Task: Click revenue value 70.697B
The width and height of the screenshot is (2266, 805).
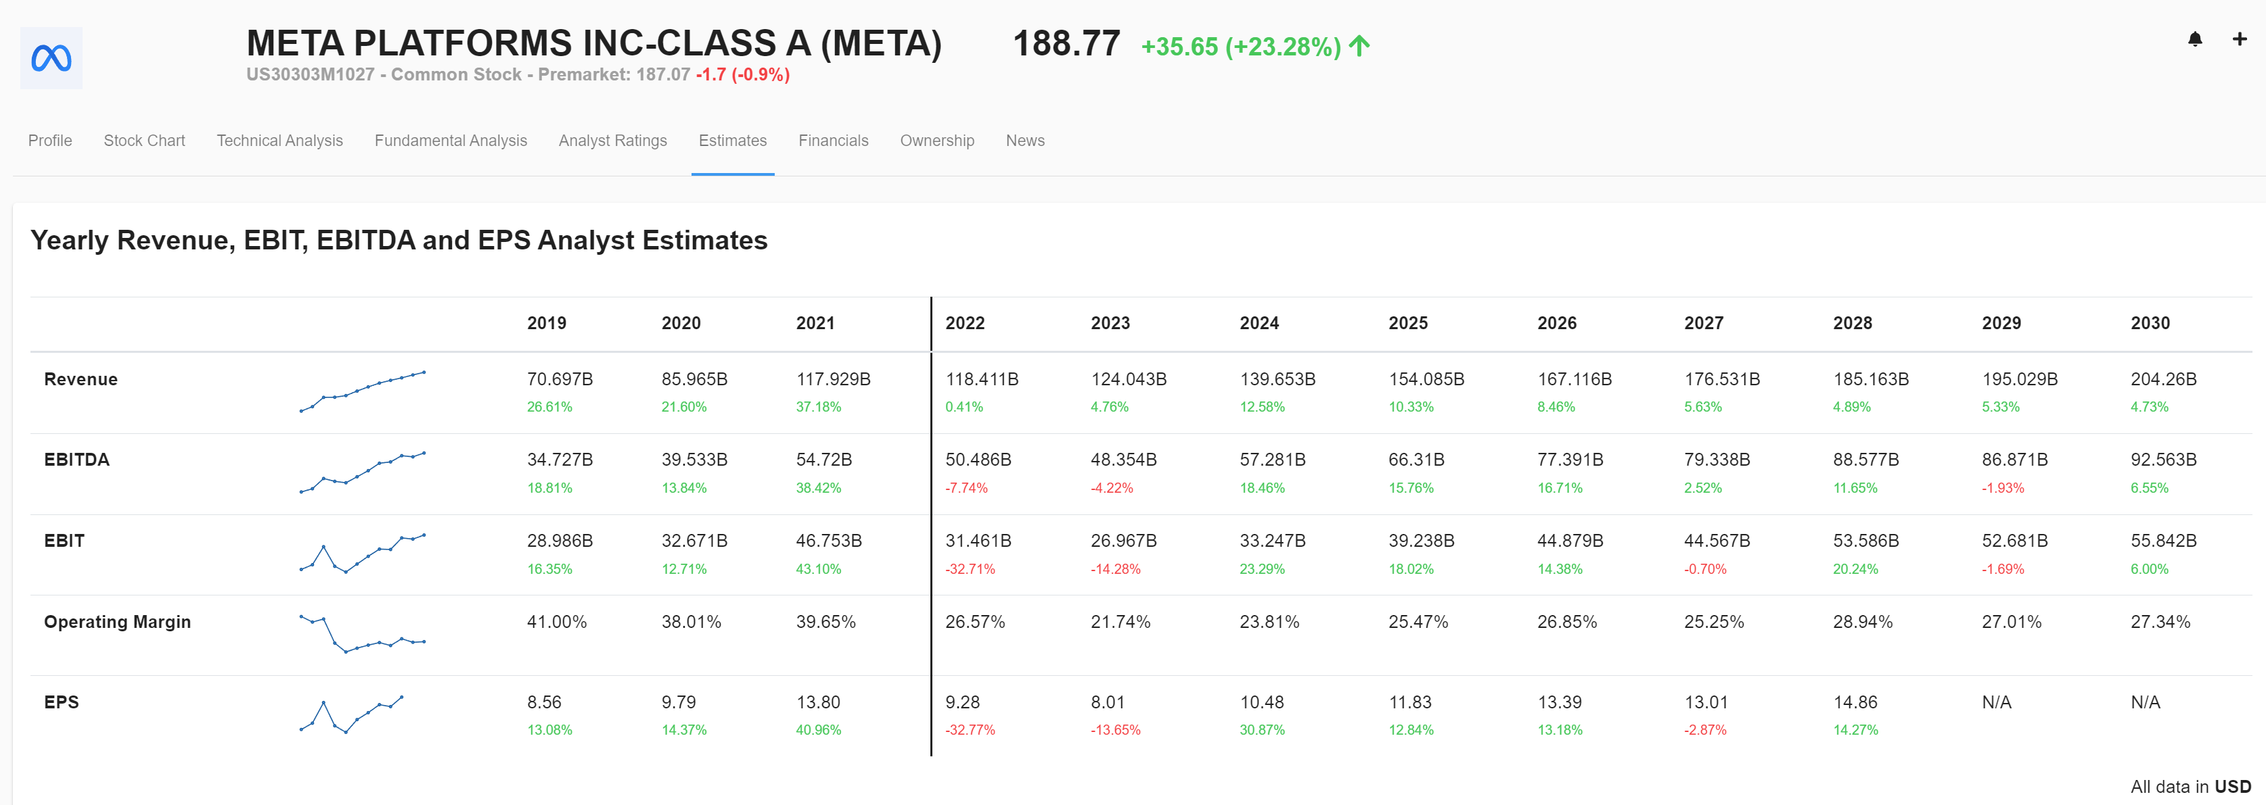Action: (560, 380)
